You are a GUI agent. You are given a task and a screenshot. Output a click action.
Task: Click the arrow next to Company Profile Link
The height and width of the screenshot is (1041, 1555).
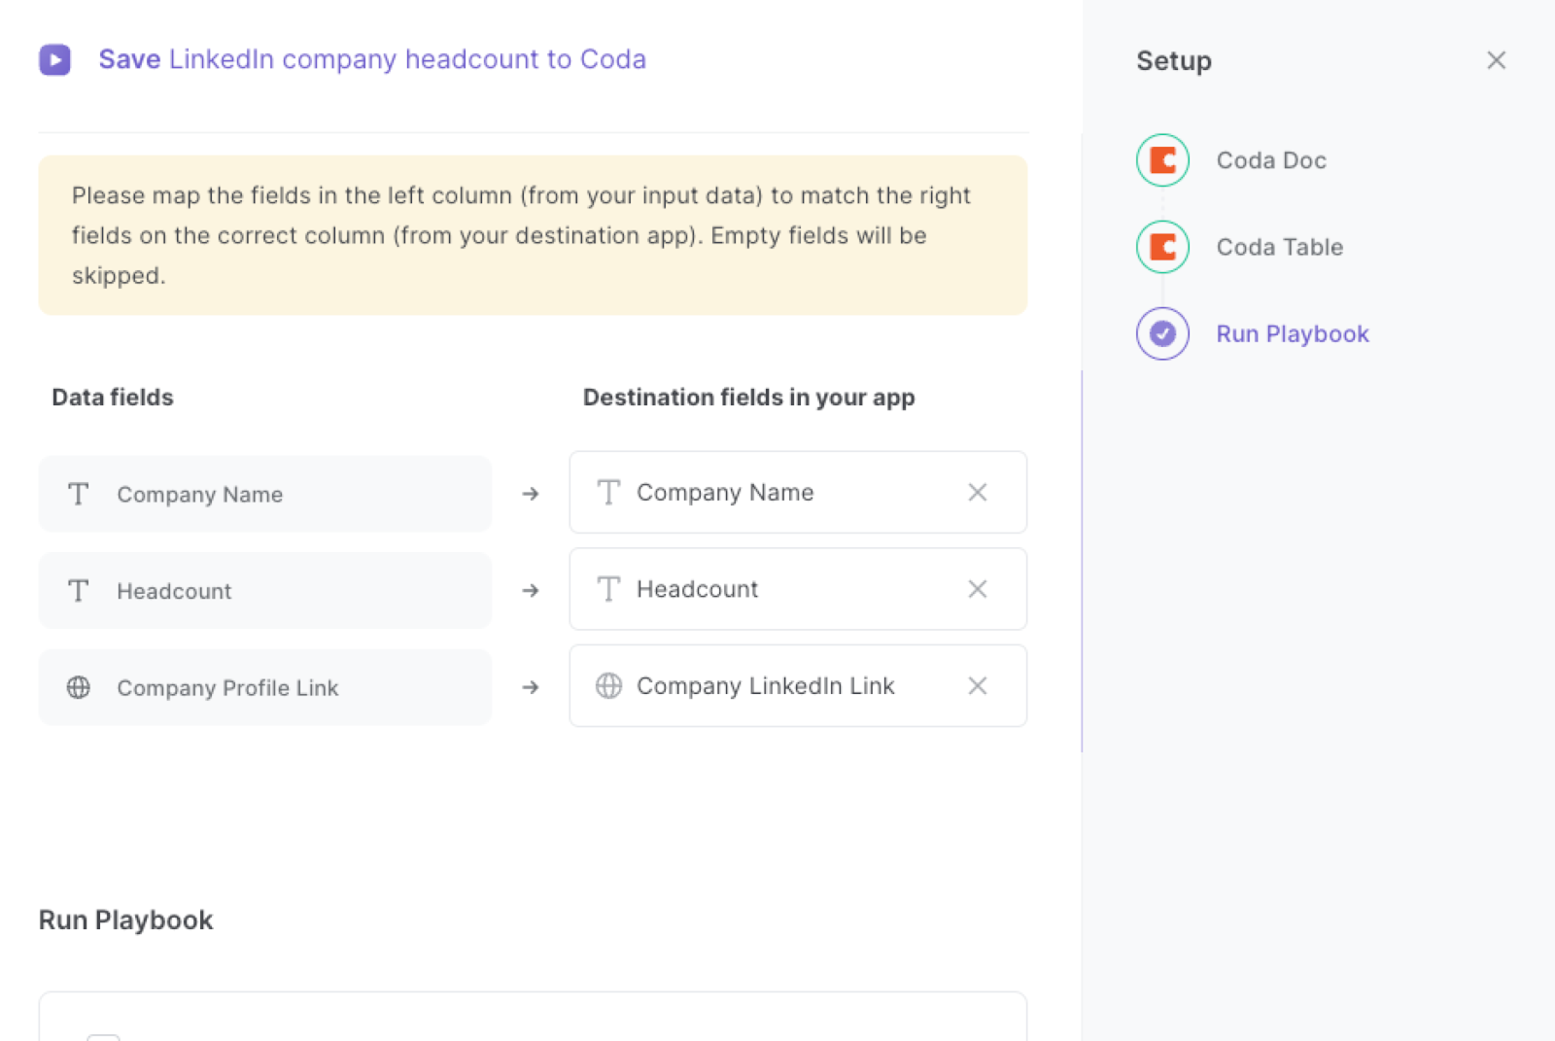(x=531, y=687)
